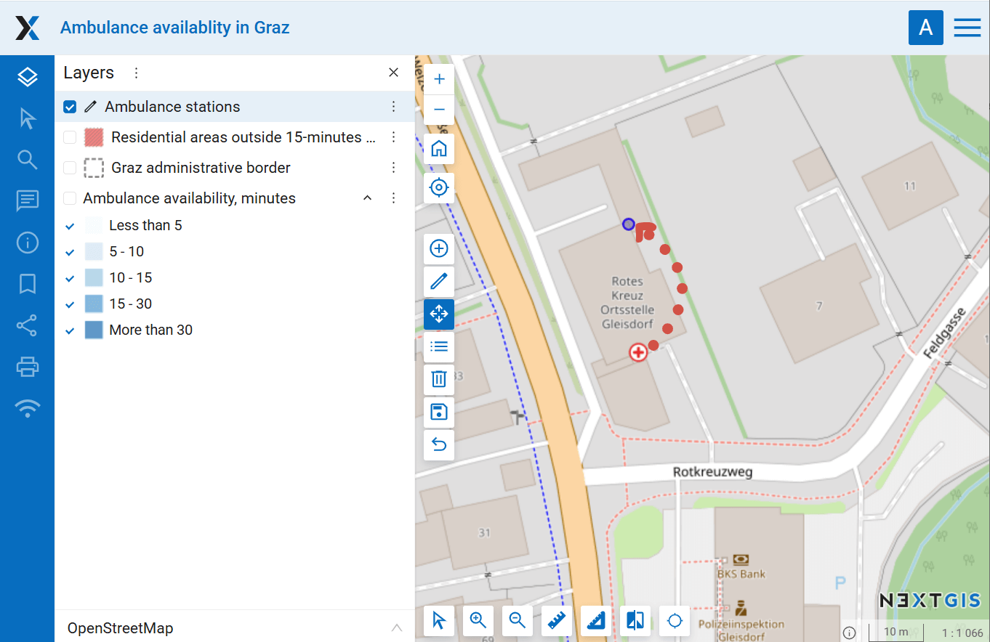This screenshot has width=990, height=642.
Task: Click the save edits floppy disk icon
Action: click(x=439, y=412)
